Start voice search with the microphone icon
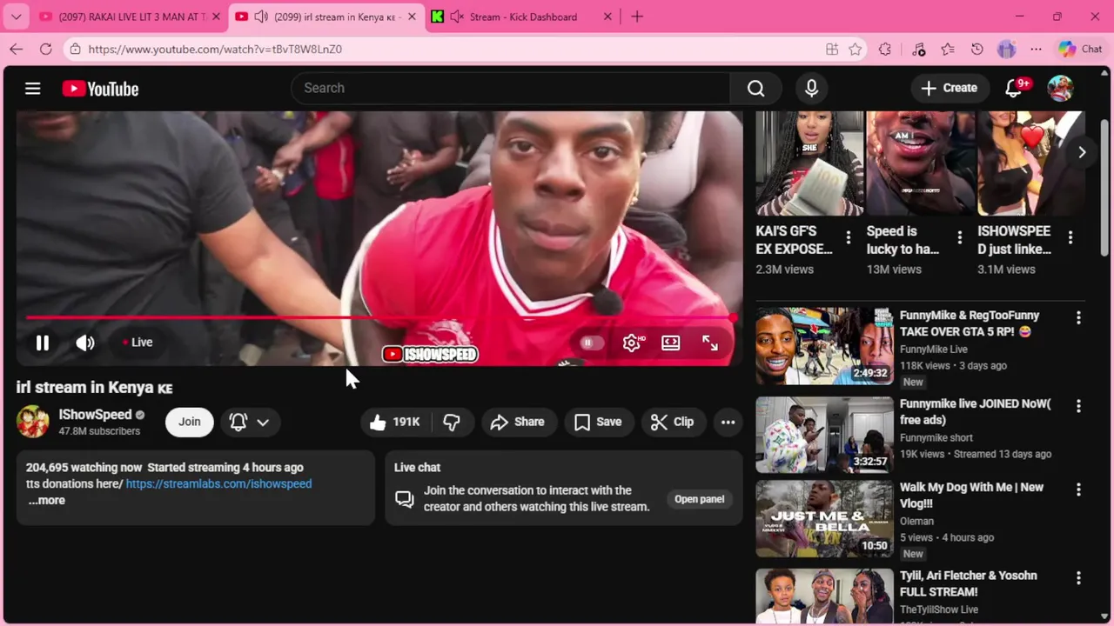Viewport: 1114px width, 626px height. [811, 88]
